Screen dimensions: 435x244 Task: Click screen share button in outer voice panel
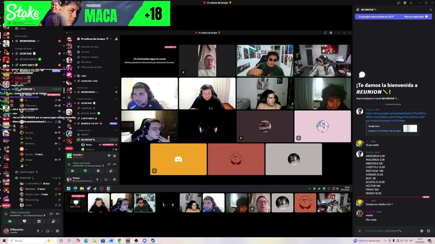24,221
